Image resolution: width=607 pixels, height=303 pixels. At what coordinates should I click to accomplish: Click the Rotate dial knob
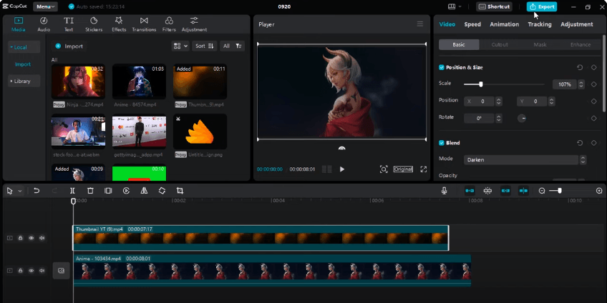[522, 118]
